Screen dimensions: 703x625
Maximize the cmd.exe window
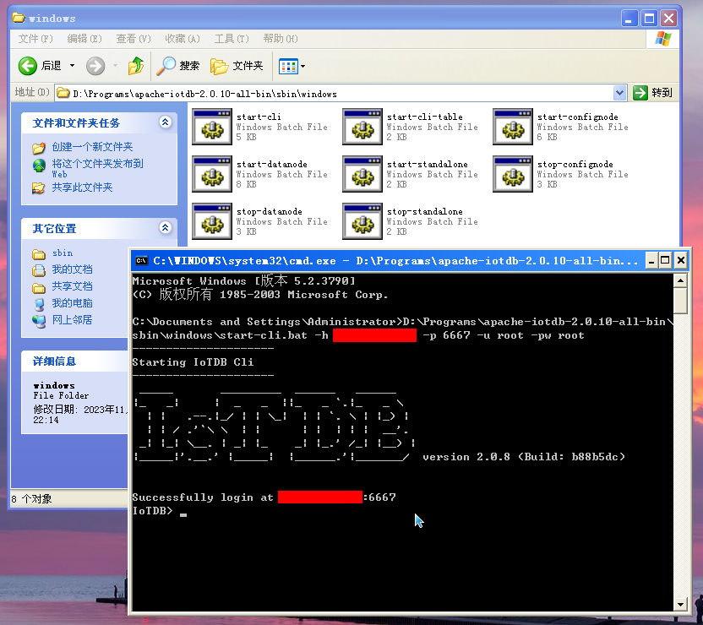[x=665, y=260]
